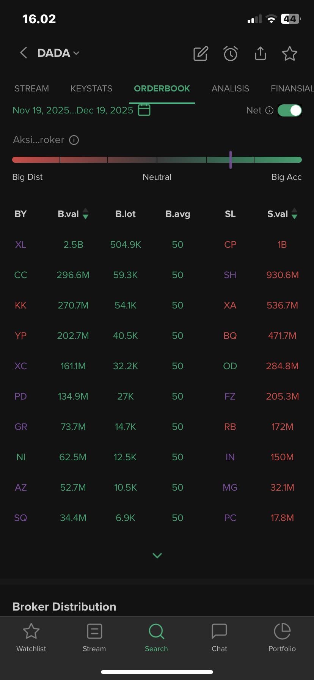Open the note edit icon
This screenshot has width=314, height=680.
click(x=201, y=54)
